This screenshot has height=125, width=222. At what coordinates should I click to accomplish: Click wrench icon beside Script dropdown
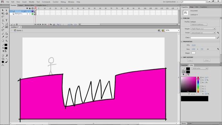tap(218, 33)
